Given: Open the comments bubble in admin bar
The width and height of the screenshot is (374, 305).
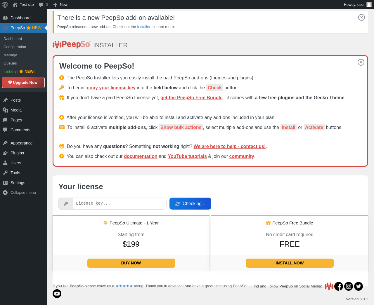Looking at the screenshot, I should coord(43,5).
